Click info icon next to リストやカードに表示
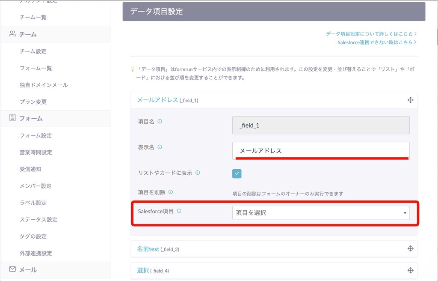Image resolution: width=438 pixels, height=281 pixels. tap(198, 173)
